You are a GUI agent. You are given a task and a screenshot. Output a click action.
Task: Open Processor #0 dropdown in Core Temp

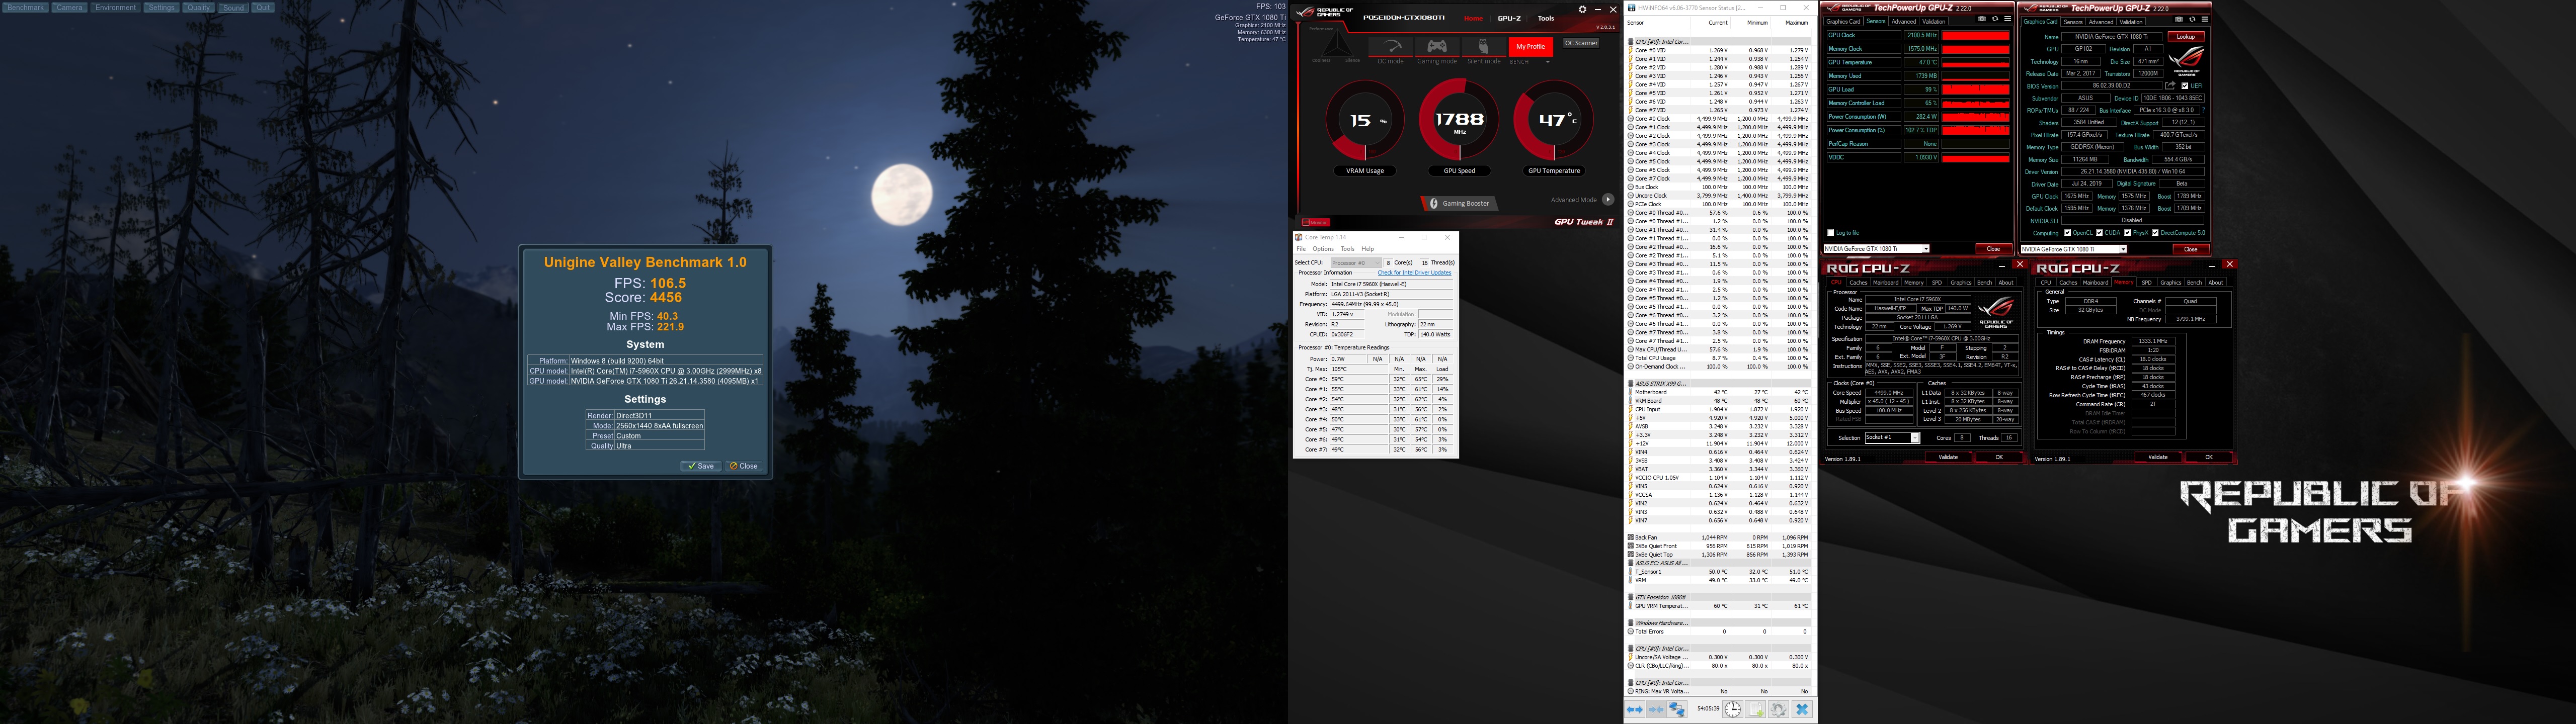click(x=1356, y=263)
